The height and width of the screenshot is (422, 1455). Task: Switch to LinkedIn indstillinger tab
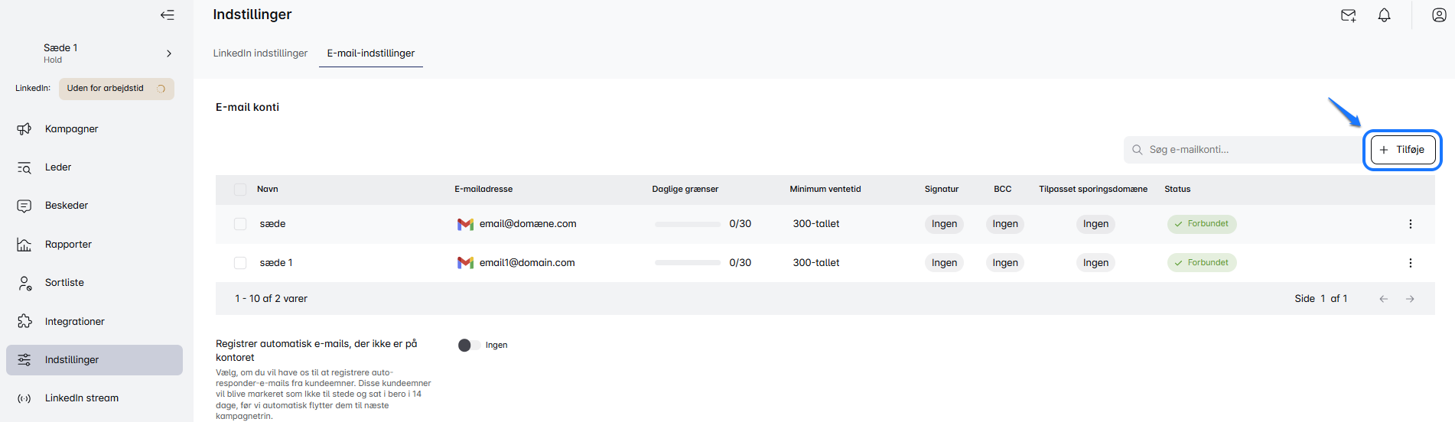coord(260,54)
